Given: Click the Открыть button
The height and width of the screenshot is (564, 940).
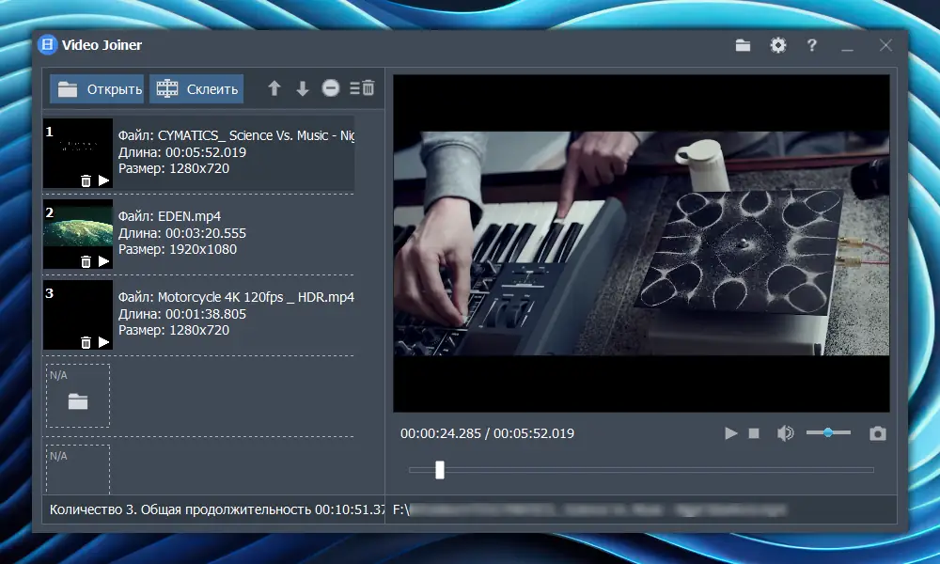Looking at the screenshot, I should (97, 89).
